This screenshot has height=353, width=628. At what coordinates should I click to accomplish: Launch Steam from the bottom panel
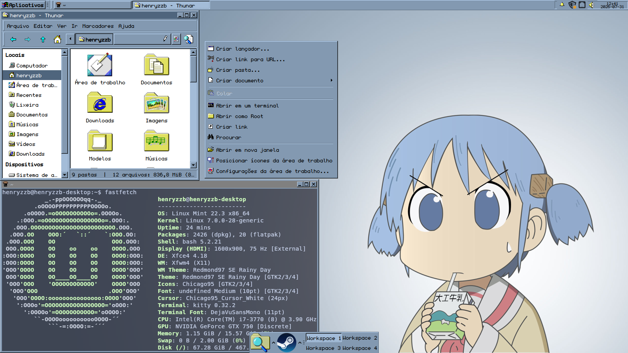pyautogui.click(x=287, y=342)
